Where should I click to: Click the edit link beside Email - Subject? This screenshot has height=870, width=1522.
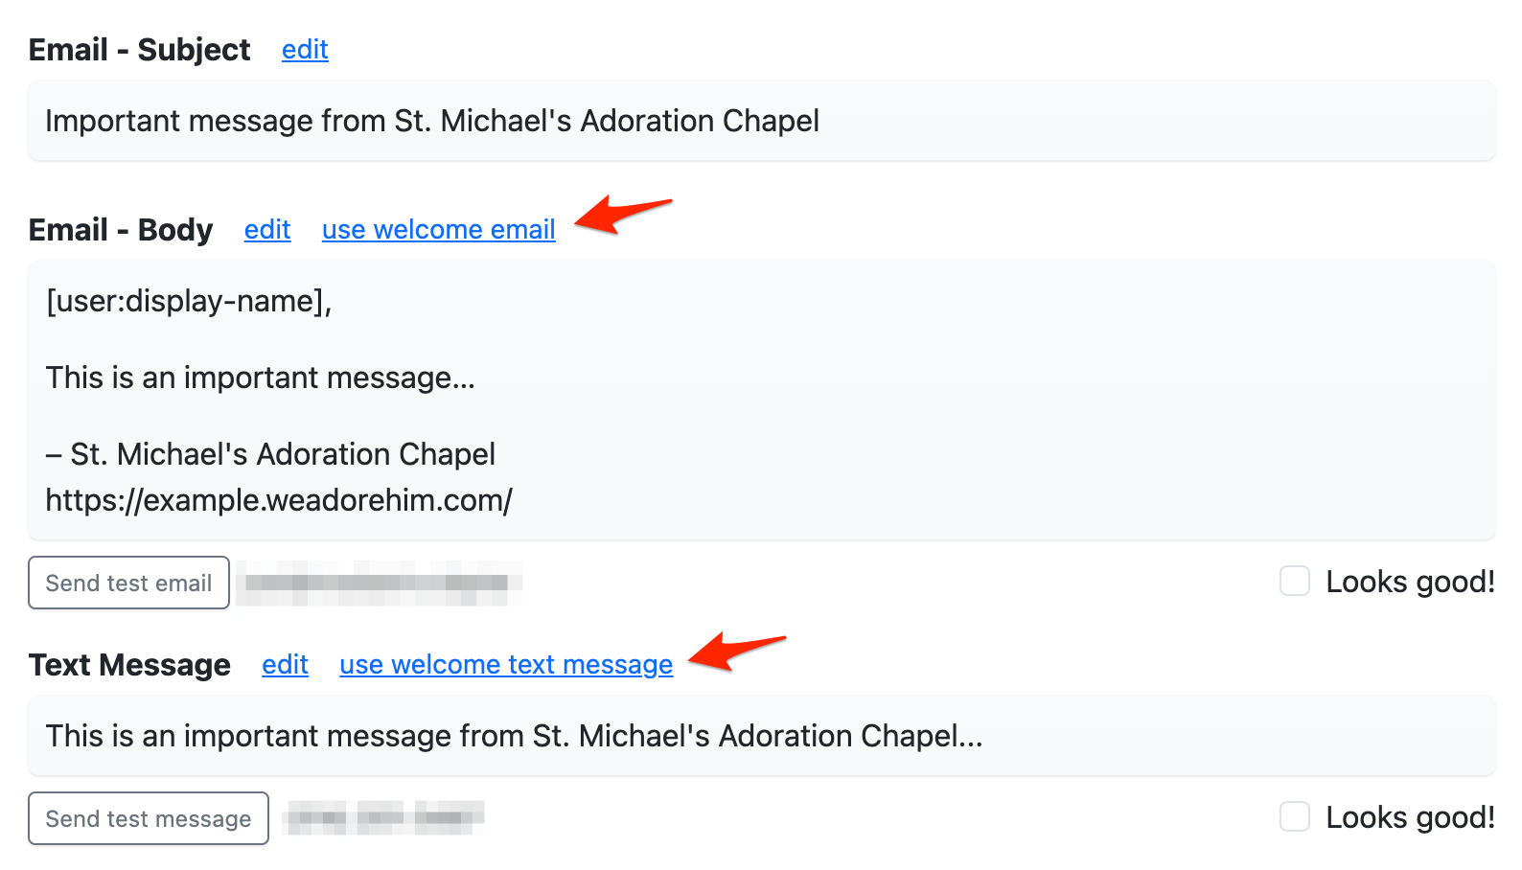(305, 50)
